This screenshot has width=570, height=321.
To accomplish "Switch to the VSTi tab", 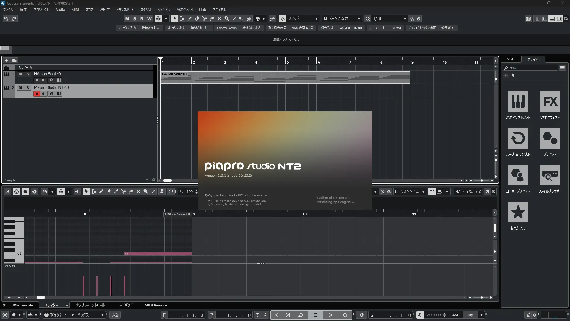I will (511, 59).
